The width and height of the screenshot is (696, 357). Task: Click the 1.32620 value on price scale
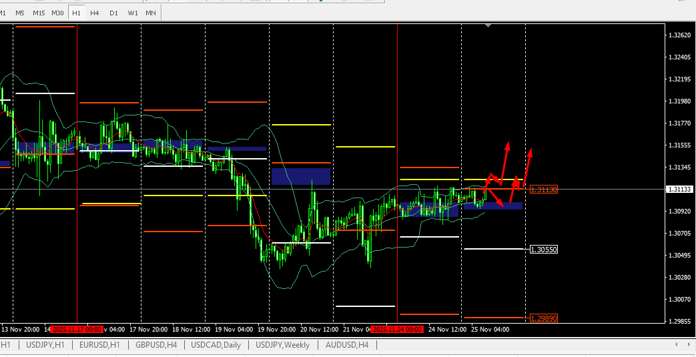pyautogui.click(x=679, y=35)
